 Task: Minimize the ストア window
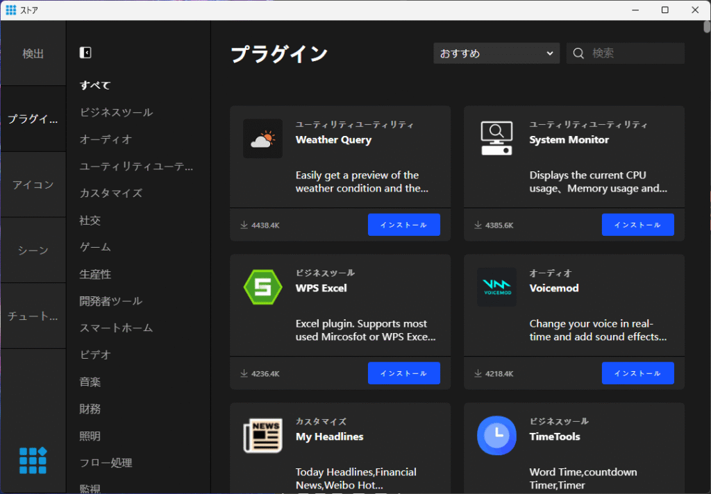coord(635,10)
